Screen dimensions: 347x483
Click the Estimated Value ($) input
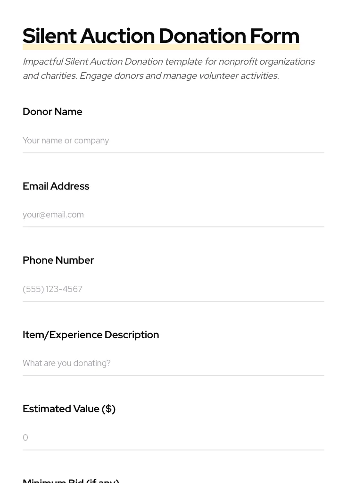point(173,438)
